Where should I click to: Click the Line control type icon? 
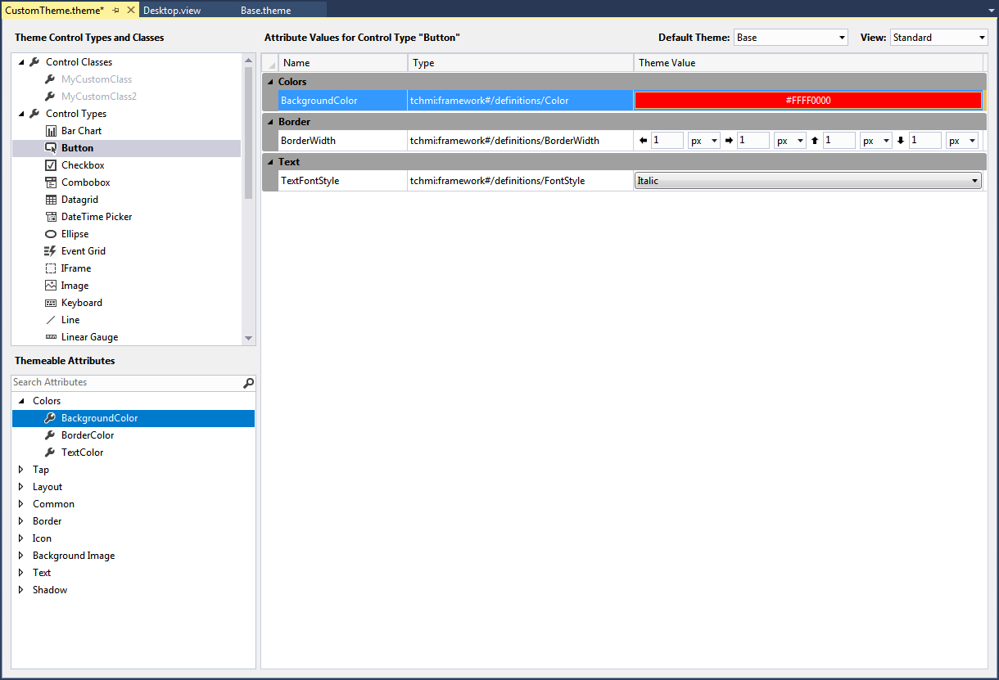(x=51, y=320)
